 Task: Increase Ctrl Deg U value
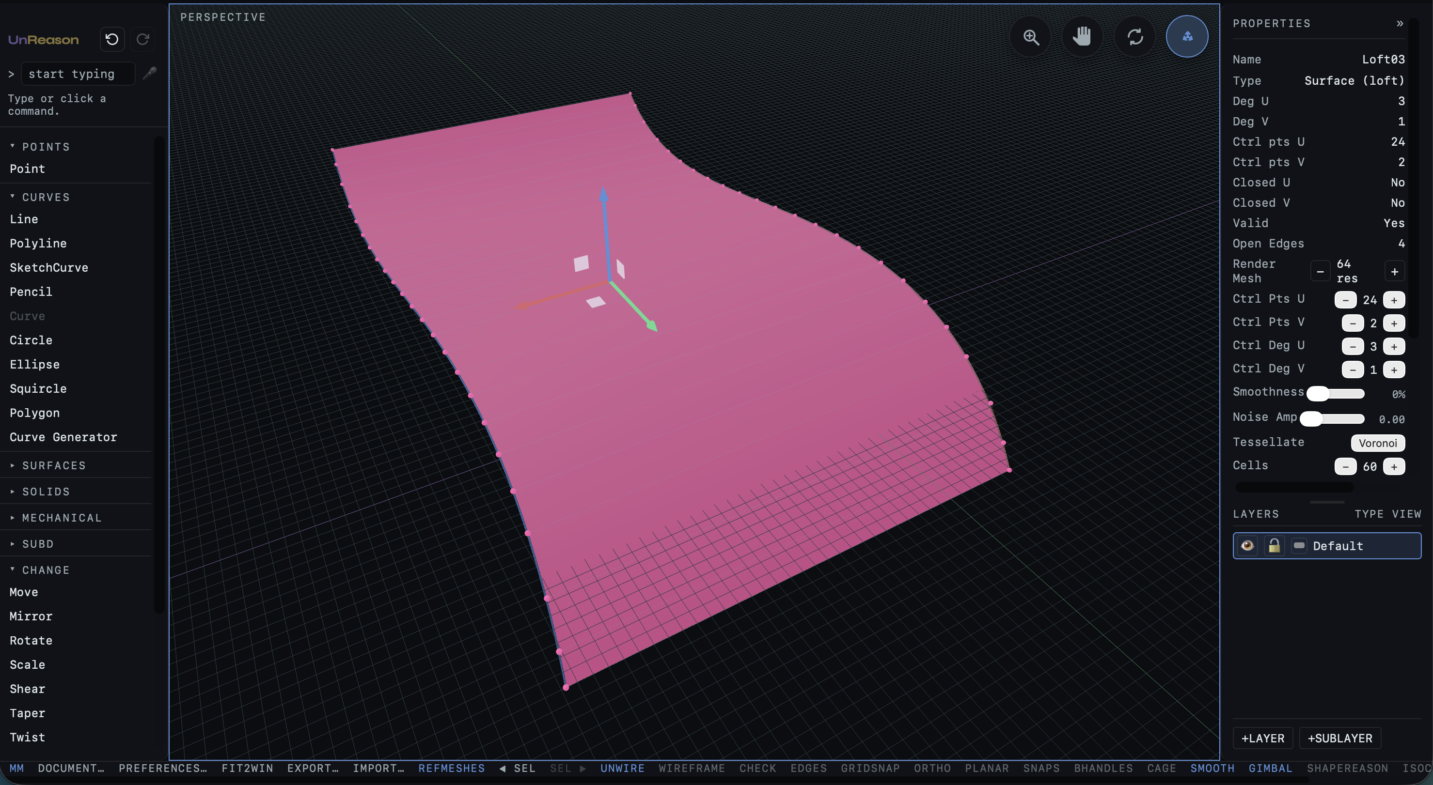click(1394, 346)
